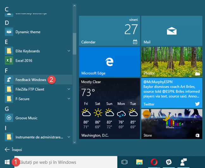Go back using the Înapoi button

point(13,149)
